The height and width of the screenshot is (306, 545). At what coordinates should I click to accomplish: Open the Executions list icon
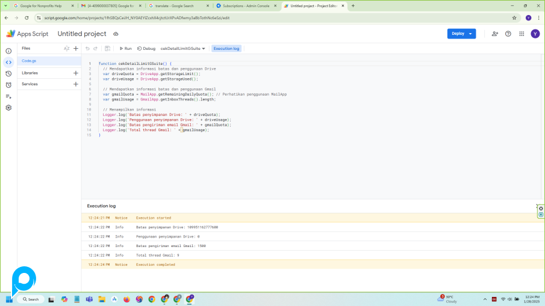point(8,96)
